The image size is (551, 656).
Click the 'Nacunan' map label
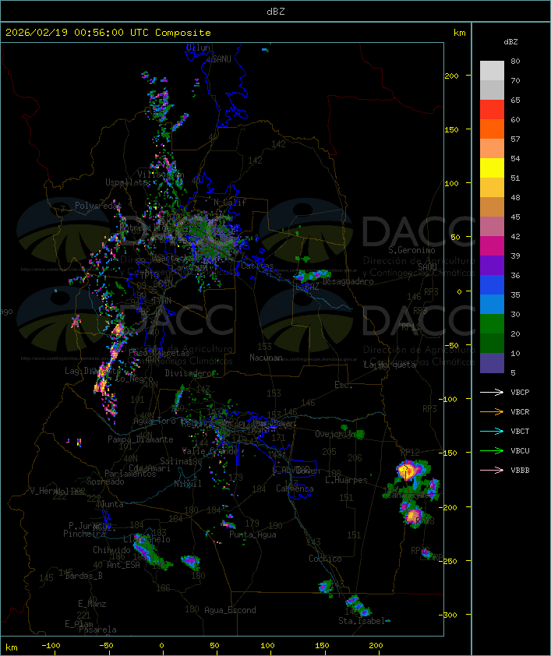click(266, 358)
